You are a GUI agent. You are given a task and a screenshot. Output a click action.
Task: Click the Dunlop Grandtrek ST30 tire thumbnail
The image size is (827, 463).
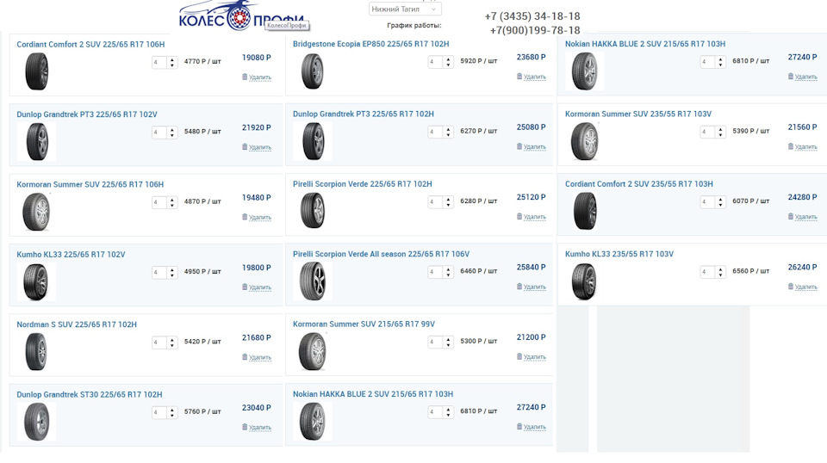pyautogui.click(x=36, y=422)
